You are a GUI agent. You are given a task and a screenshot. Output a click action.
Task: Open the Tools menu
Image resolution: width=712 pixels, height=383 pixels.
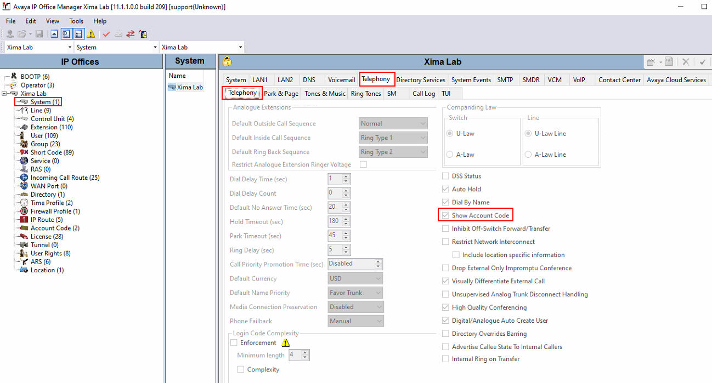pyautogui.click(x=76, y=21)
